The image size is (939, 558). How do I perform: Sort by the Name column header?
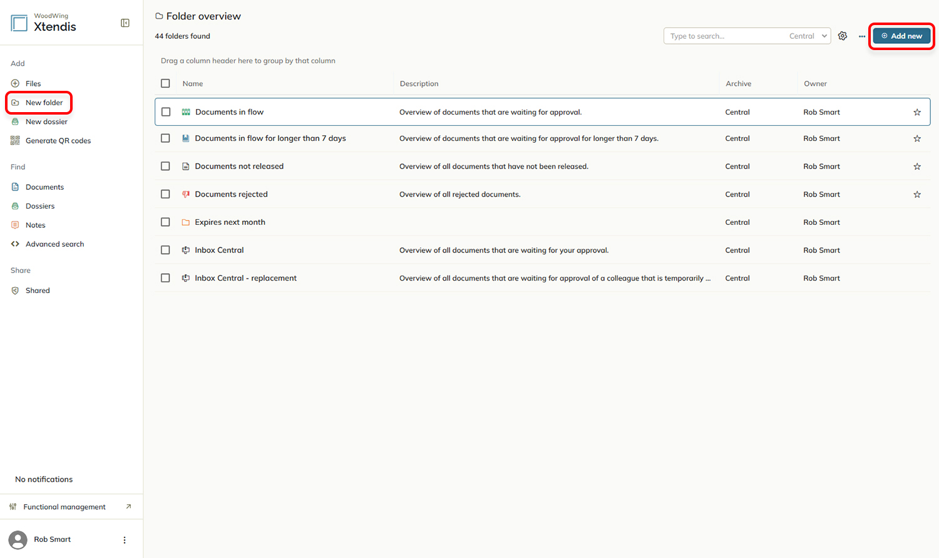point(193,83)
